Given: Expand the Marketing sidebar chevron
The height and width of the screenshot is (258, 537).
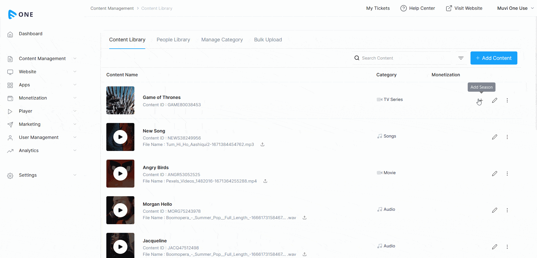Looking at the screenshot, I should (x=75, y=124).
